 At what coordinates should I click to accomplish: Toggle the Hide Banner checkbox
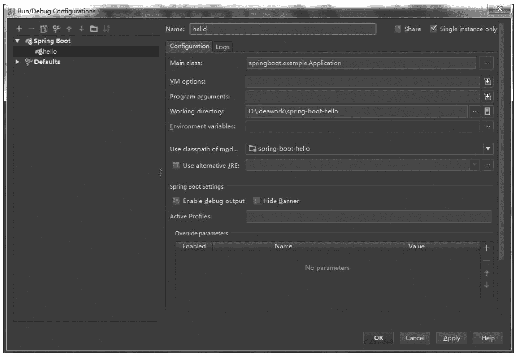[x=257, y=201]
